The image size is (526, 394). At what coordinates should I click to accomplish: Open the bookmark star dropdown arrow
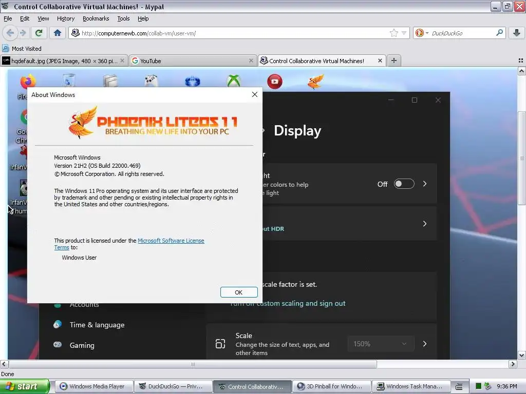click(x=404, y=33)
